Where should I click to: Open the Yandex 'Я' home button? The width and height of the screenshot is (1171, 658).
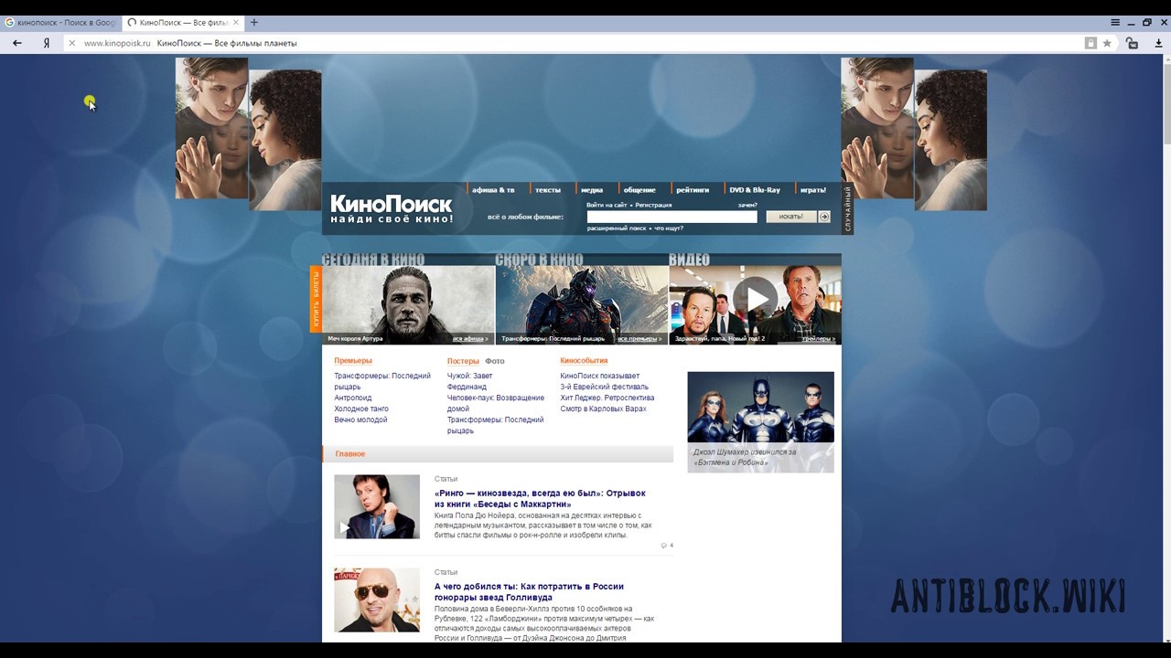pos(47,43)
